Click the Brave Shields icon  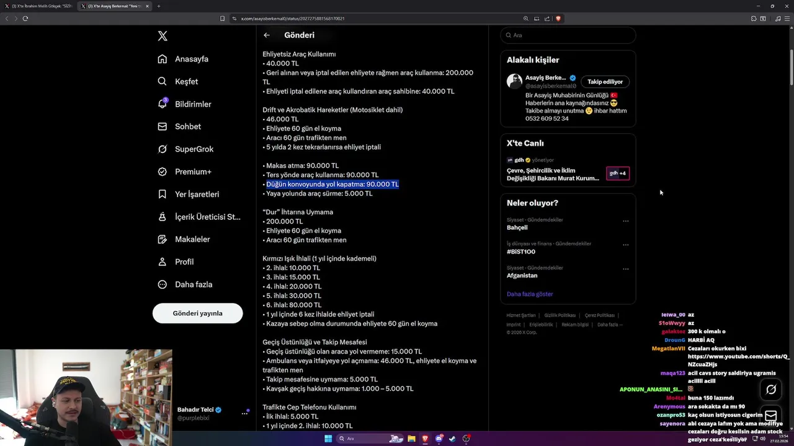[x=558, y=19]
